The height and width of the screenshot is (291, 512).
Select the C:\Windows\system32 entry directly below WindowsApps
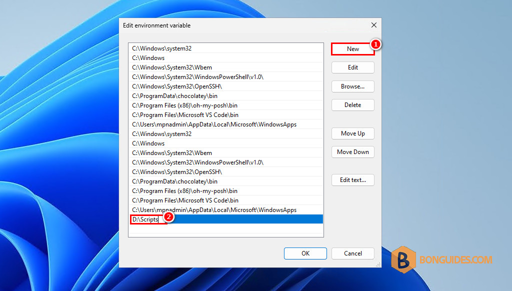(226, 134)
